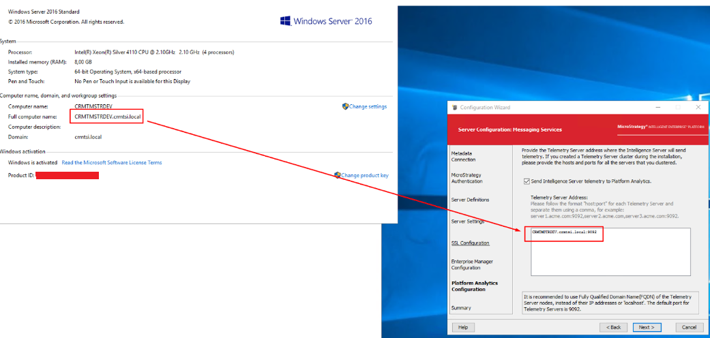This screenshot has width=710, height=338.
Task: Click the Intel Xeon Silver 4110 processor text
Action: [154, 52]
